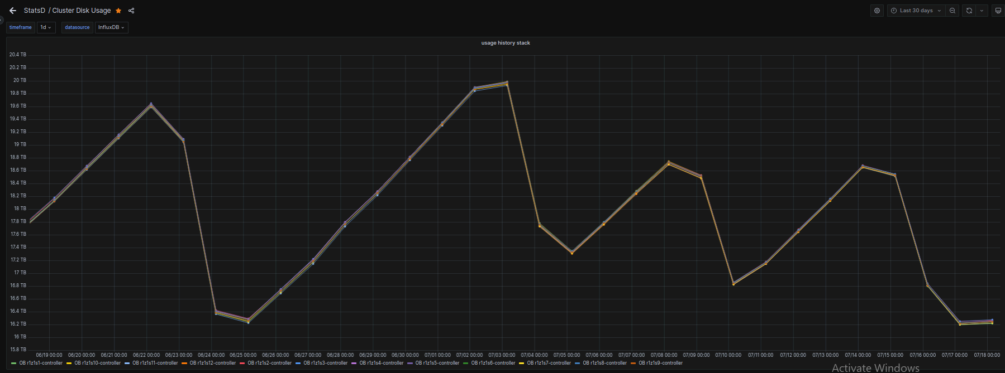Open the InfluxDB datasource dropdown
The image size is (1005, 373).
(112, 27)
